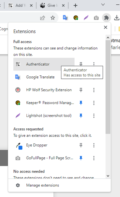
Task: Click the scrollbar down arrow in popup
Action: (108, 176)
